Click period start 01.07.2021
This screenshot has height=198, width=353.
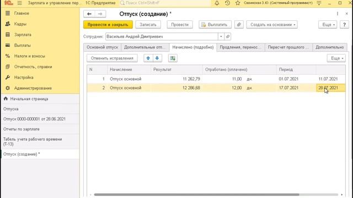coord(296,79)
